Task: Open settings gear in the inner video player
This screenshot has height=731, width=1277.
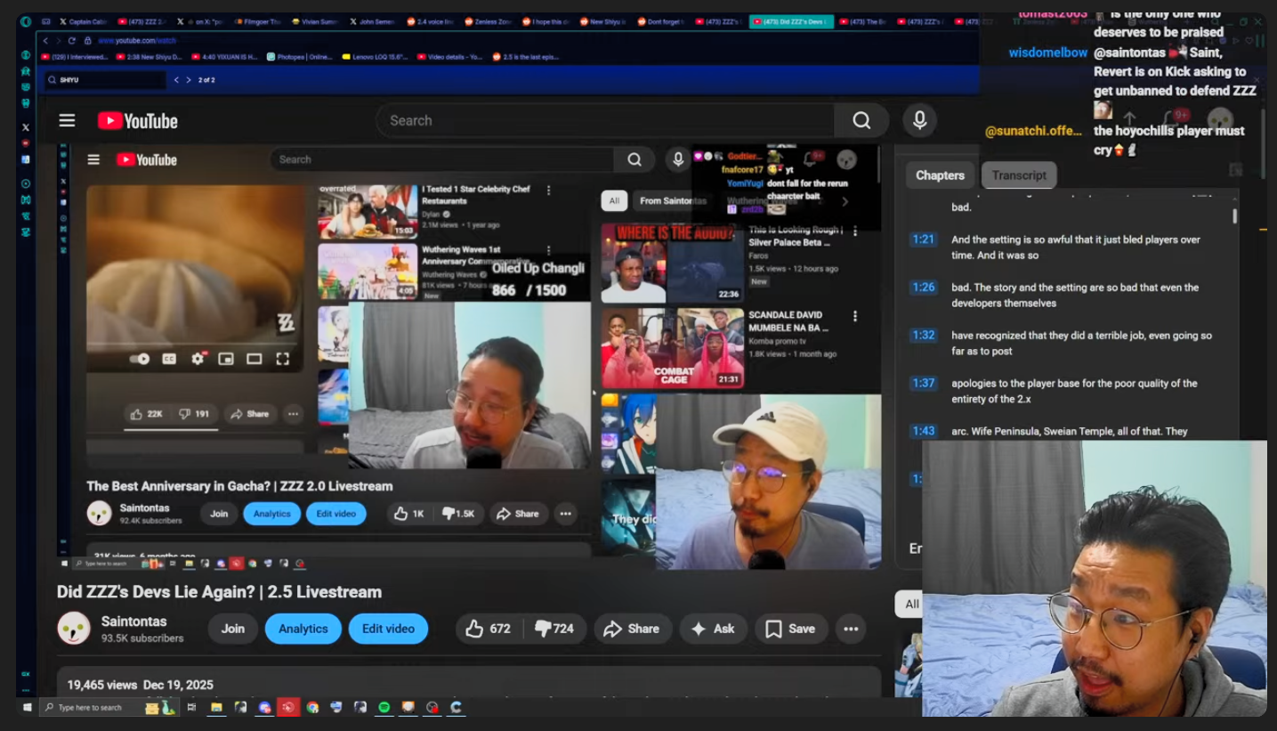Action: [x=198, y=359]
